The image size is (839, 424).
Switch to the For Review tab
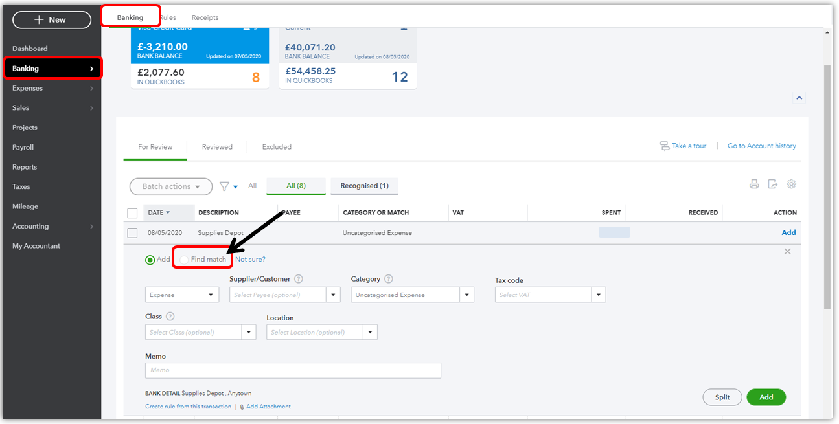(155, 147)
